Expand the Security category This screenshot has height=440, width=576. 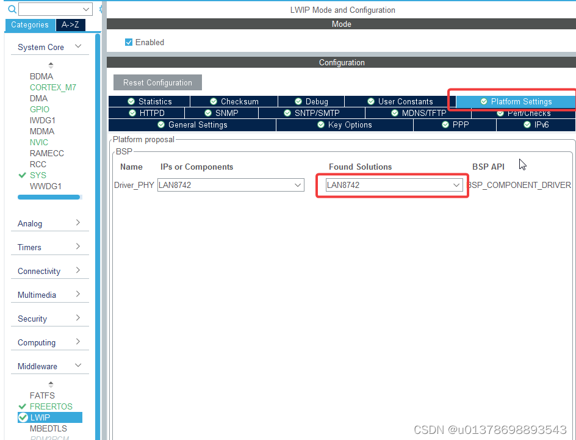point(78,318)
